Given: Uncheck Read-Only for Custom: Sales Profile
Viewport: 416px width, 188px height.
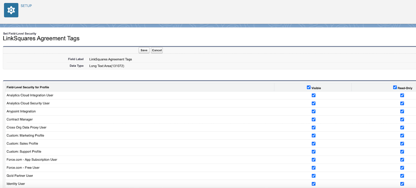Looking at the screenshot, I should coord(402,143).
